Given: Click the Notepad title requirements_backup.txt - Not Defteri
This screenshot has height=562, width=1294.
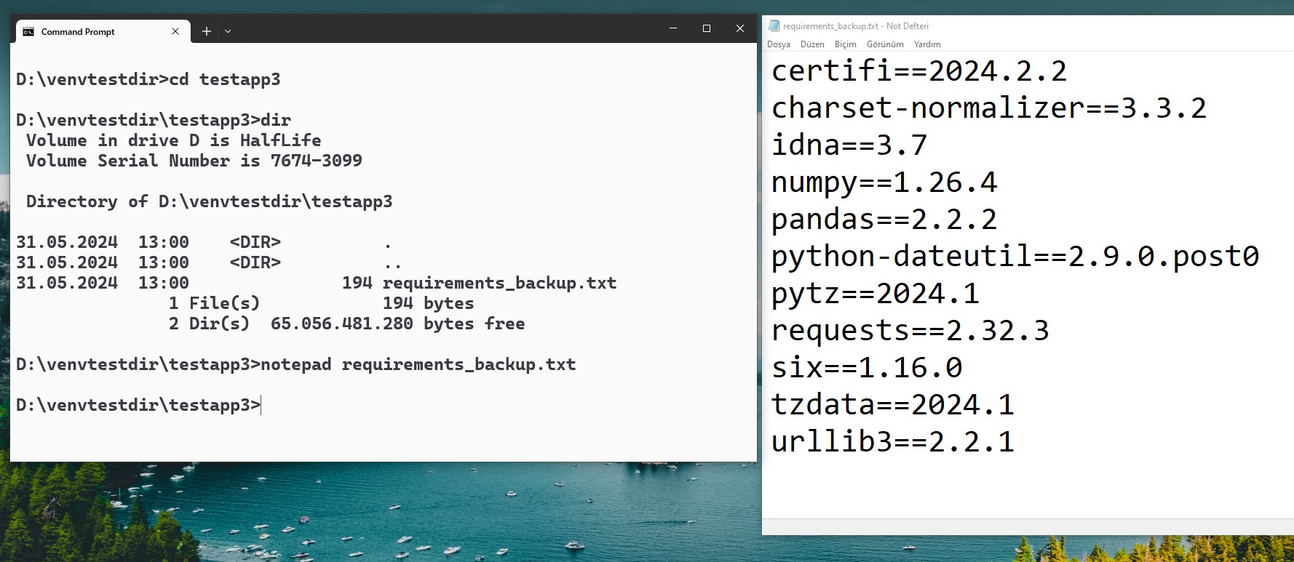Looking at the screenshot, I should (856, 26).
